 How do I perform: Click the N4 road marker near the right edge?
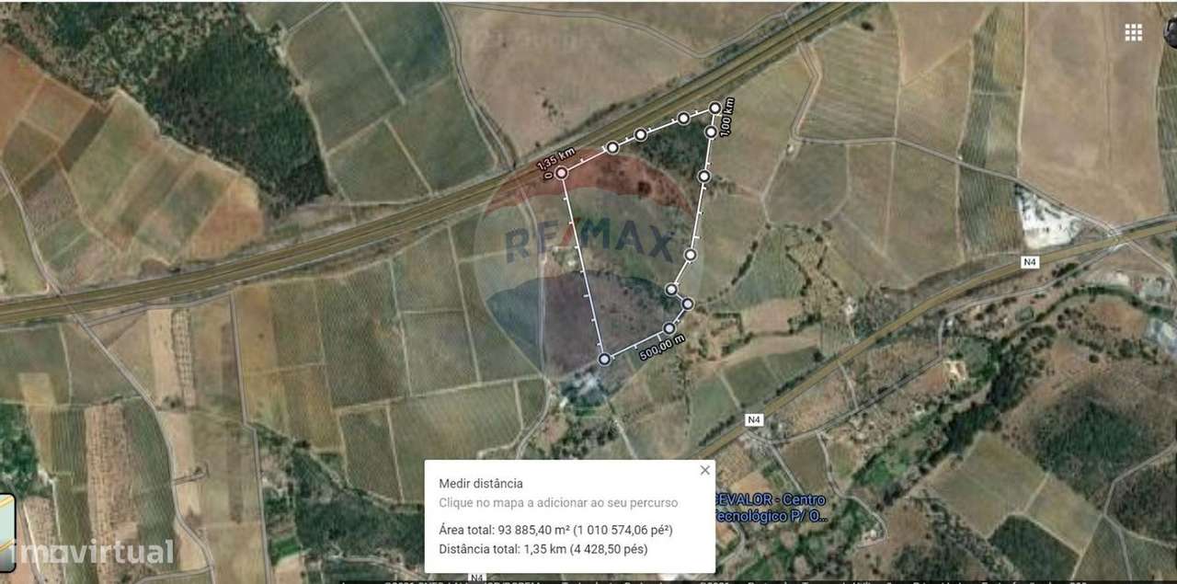(1031, 262)
